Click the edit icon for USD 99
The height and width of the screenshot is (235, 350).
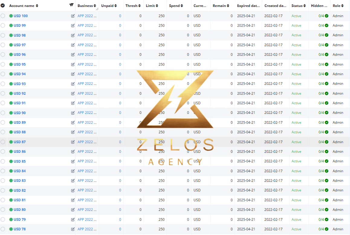[x=73, y=25]
